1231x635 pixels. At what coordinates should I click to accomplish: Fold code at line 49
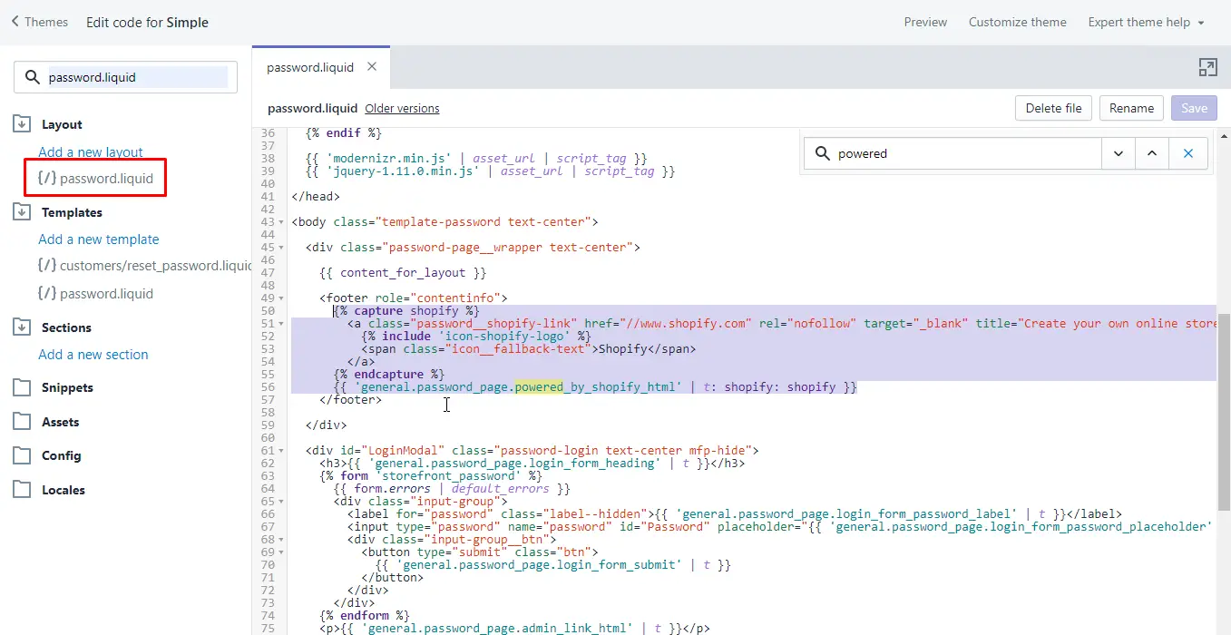(x=280, y=298)
